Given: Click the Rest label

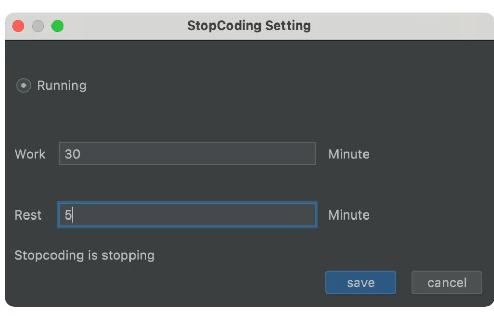Looking at the screenshot, I should click(x=28, y=215).
